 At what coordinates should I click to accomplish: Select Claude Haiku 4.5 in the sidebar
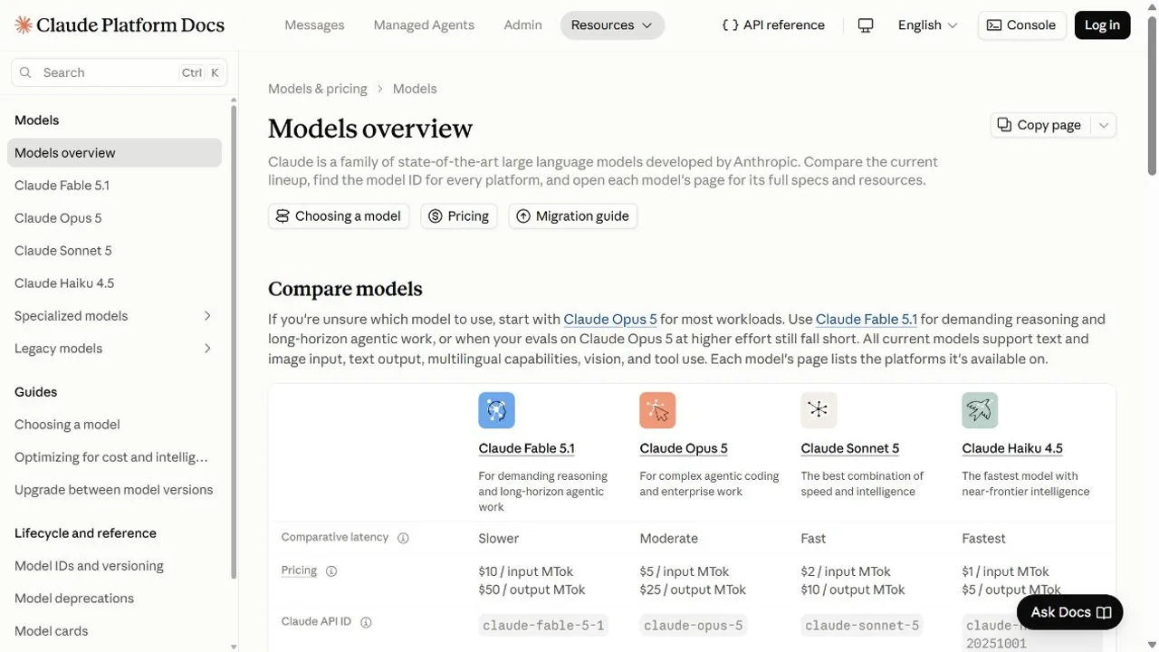(114, 283)
